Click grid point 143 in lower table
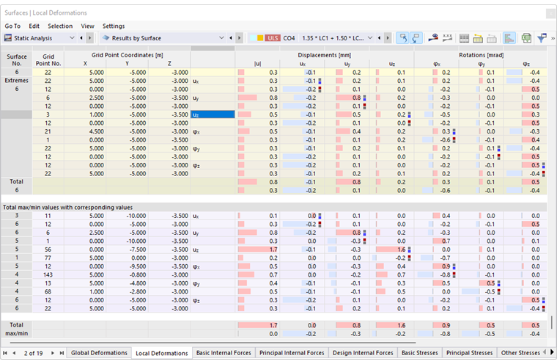Screen dimensions: 557x364 click(48, 274)
